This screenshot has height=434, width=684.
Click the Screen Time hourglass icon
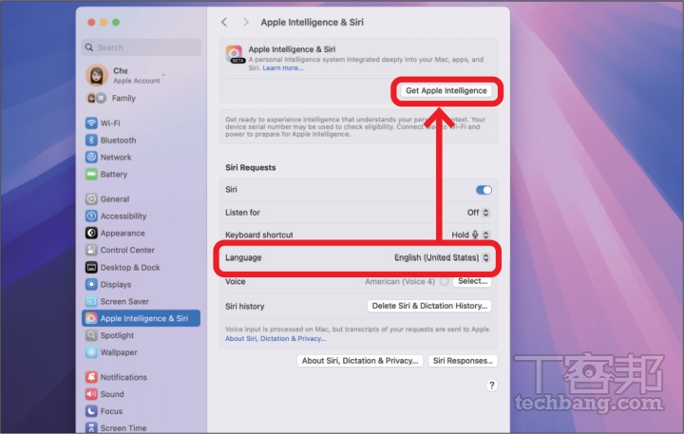pos(91,428)
